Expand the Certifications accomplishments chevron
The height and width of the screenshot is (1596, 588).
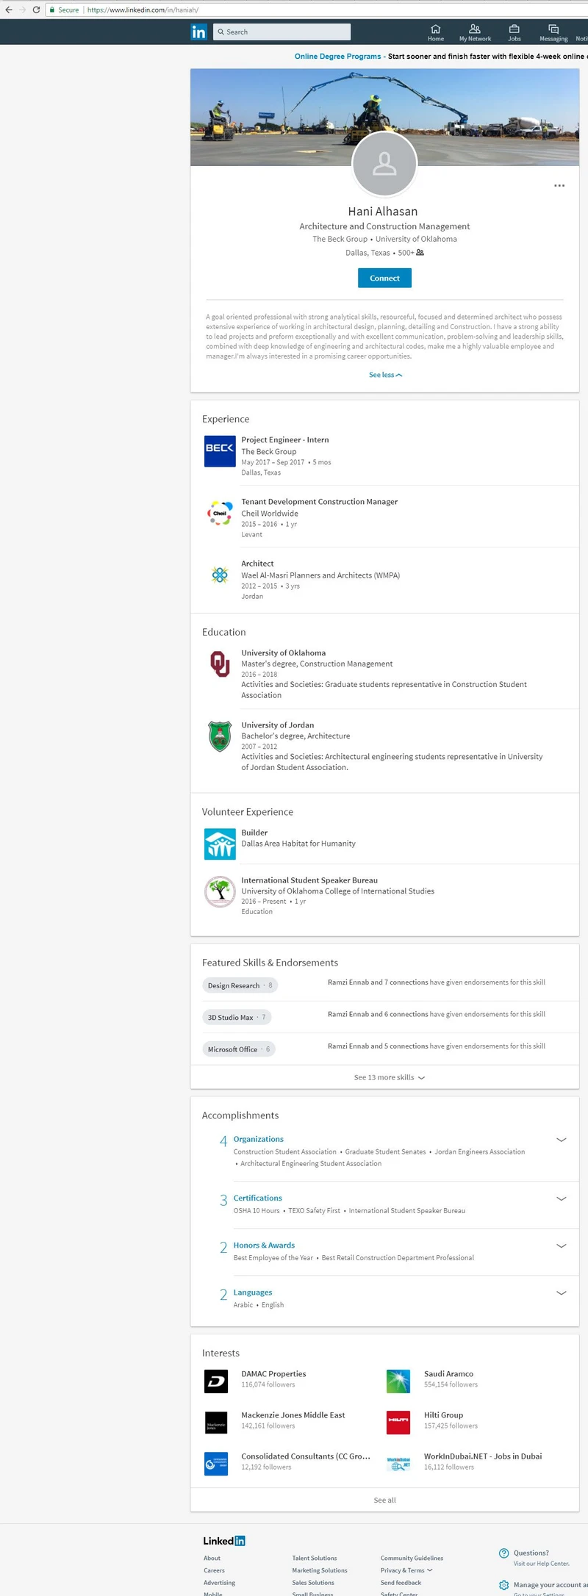pyautogui.click(x=562, y=1198)
